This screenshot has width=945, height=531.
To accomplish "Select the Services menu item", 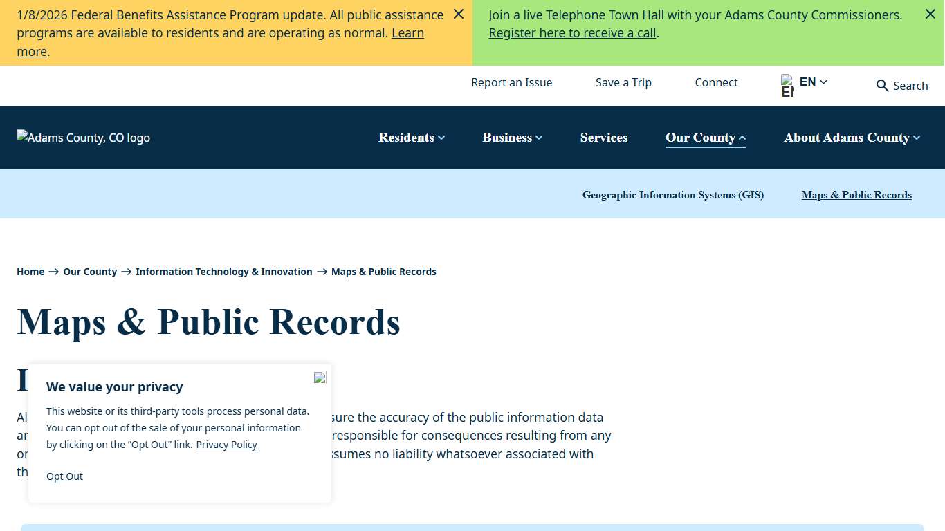I will [x=604, y=138].
